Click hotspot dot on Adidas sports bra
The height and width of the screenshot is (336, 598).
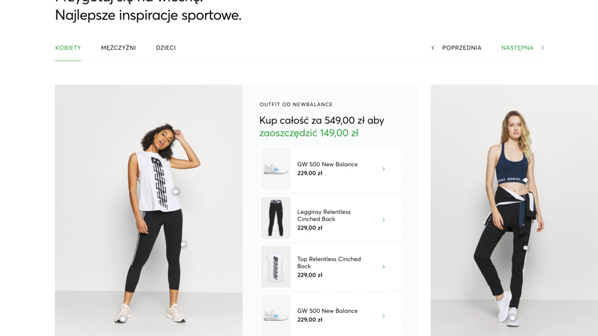[x=525, y=180]
